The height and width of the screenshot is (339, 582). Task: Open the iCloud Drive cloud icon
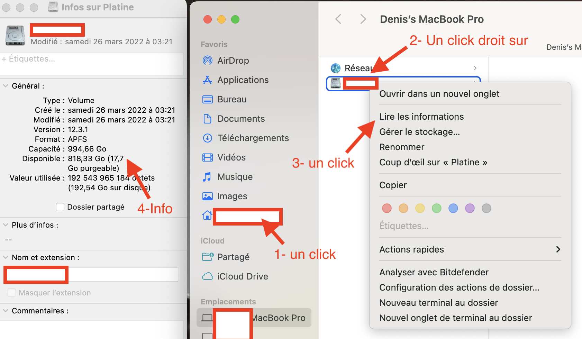tap(207, 276)
